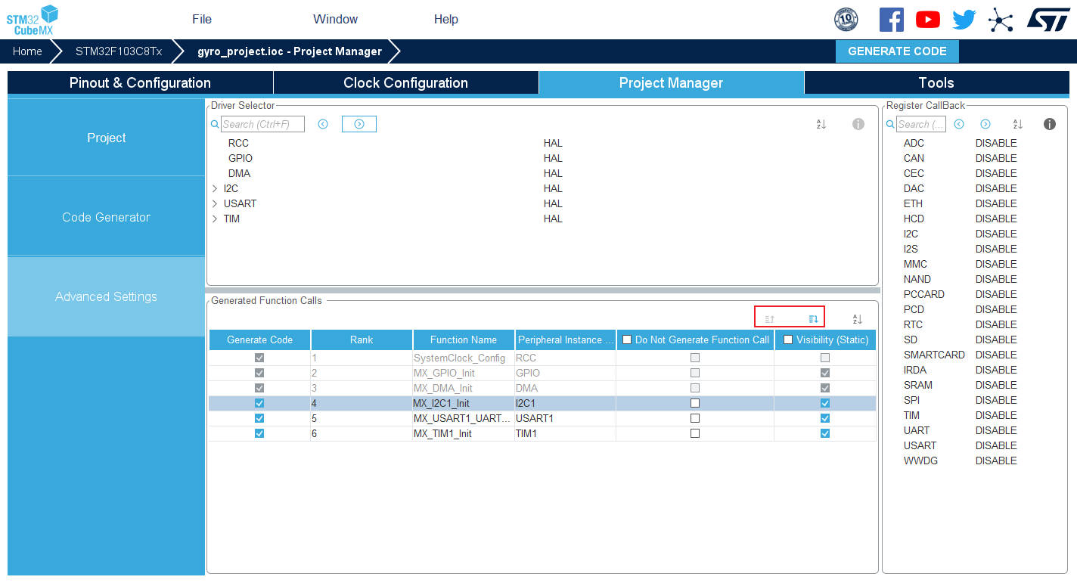Select the Project Manager tab

672,82
